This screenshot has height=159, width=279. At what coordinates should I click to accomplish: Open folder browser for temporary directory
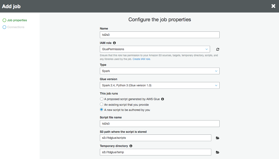(x=218, y=152)
